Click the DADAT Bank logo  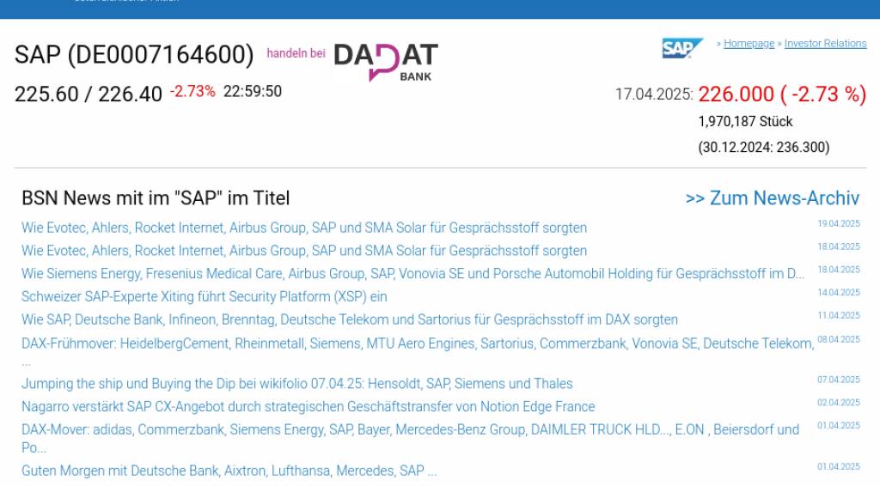(x=386, y=62)
